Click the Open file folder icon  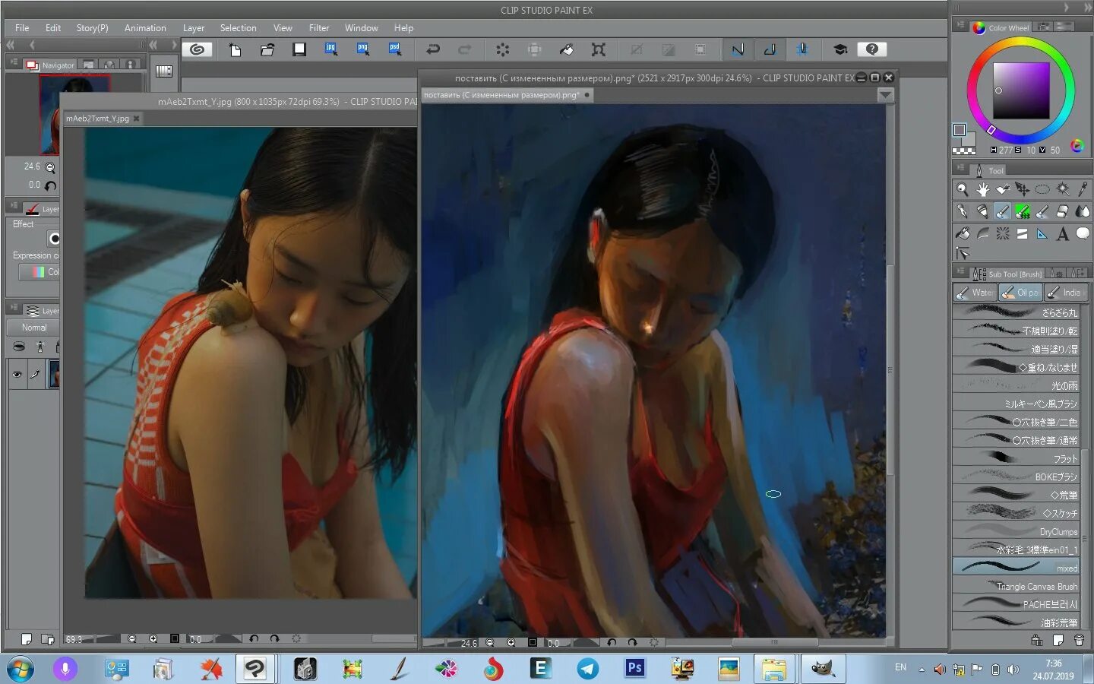coord(267,49)
